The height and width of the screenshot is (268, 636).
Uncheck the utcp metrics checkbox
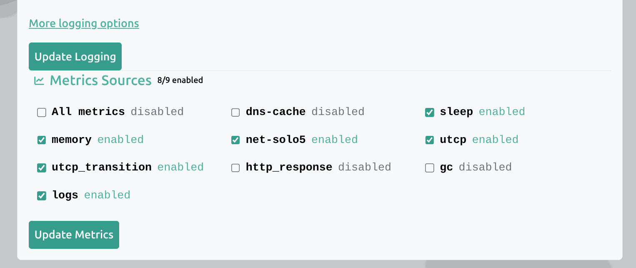click(430, 140)
